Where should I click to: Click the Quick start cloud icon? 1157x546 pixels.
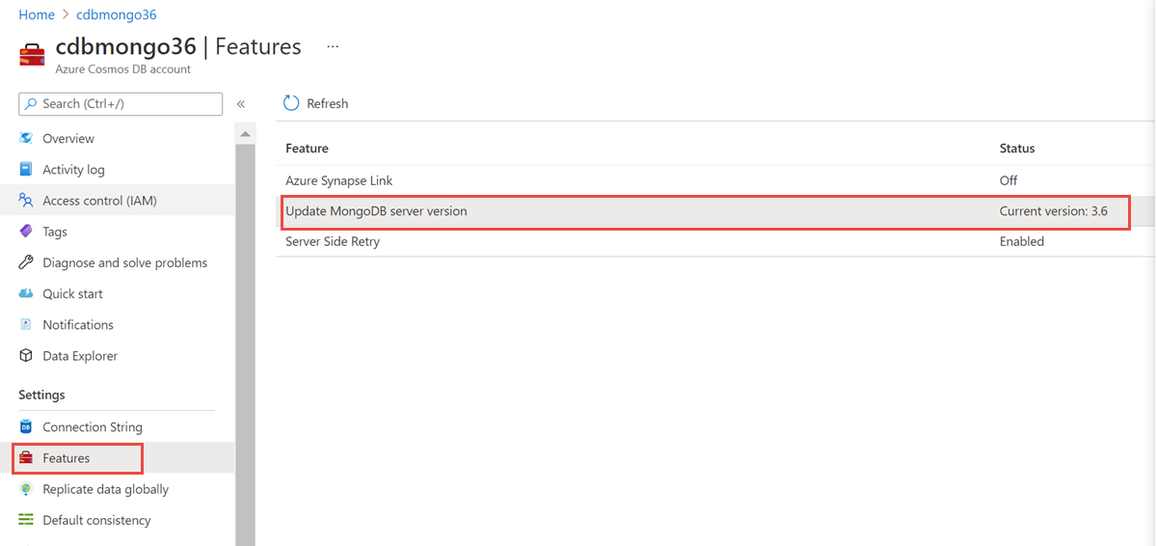coord(26,293)
